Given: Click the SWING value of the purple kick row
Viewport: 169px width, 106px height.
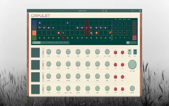Looking at the screenshot, I should pyautogui.click(x=124, y=23).
